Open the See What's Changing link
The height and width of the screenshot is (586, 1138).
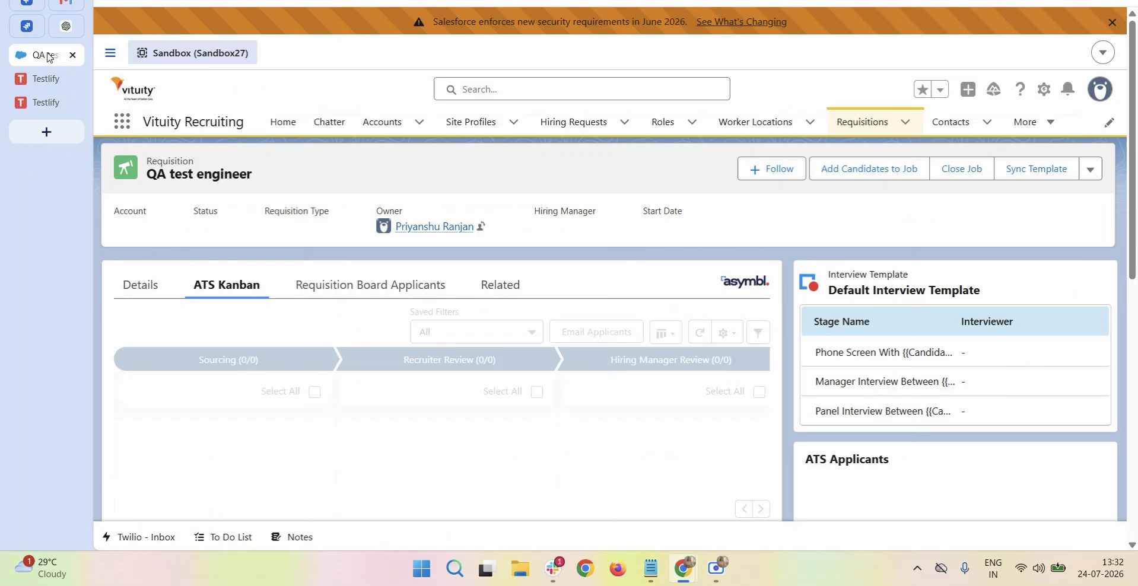pos(741,22)
